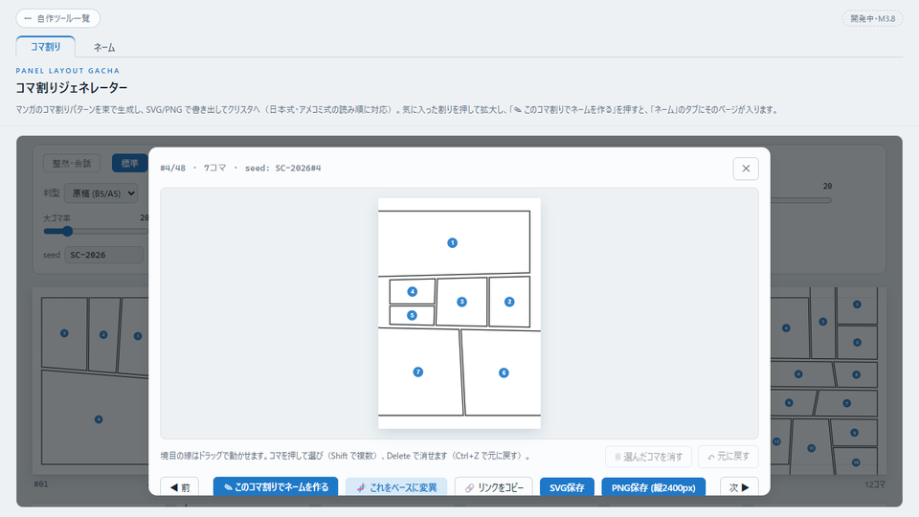Select the 標準 preset button
The image size is (919, 517).
pos(129,163)
